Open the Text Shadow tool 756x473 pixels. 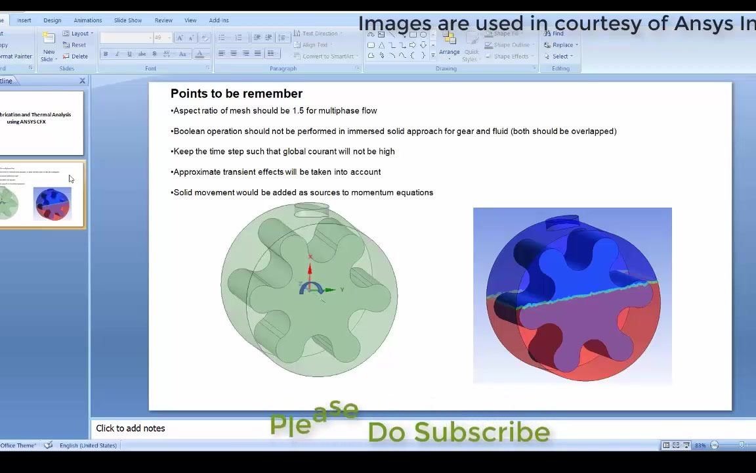[154, 54]
